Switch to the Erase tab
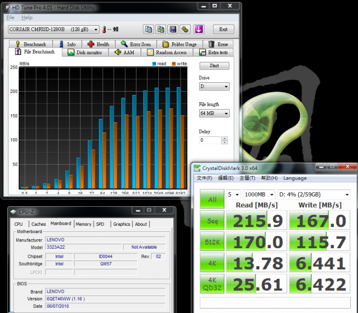This screenshot has width=358, height=313. pos(218,44)
